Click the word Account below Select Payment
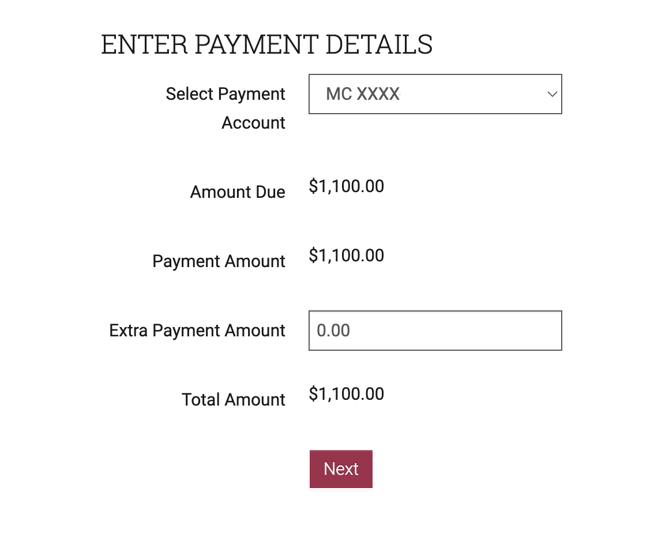 [x=253, y=123]
